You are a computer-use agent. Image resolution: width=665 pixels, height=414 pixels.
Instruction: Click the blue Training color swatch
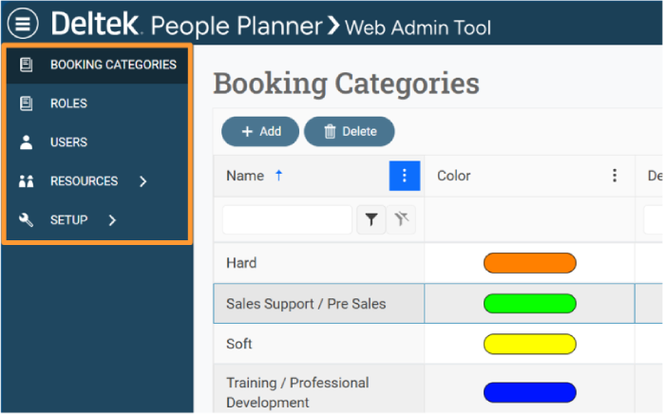click(x=530, y=392)
